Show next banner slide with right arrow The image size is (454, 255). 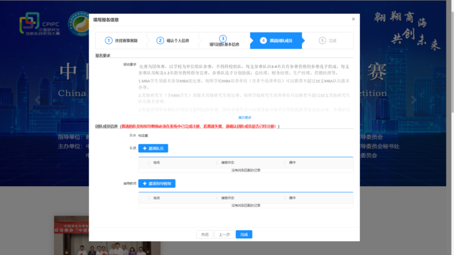pyautogui.click(x=414, y=100)
